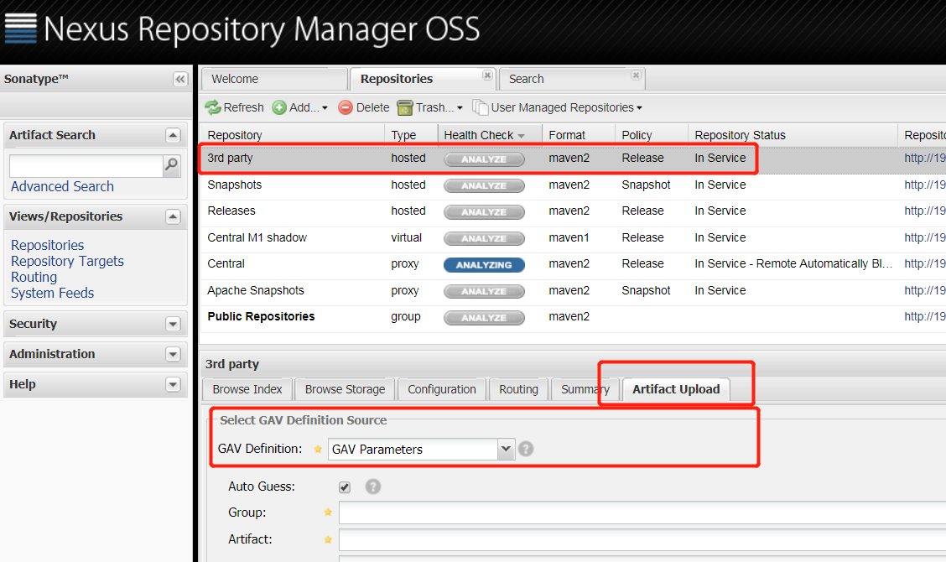Open the GAV Definition combo box
The height and width of the screenshot is (562, 946).
click(506, 449)
